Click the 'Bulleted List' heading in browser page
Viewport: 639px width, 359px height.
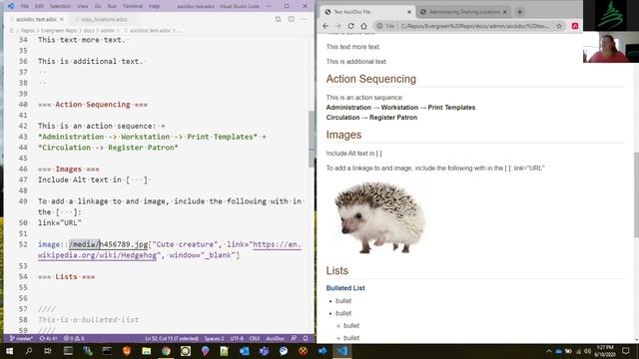[345, 288]
